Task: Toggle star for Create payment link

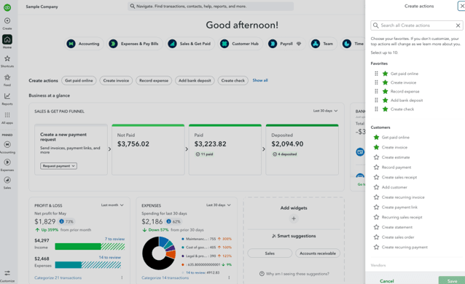Action: pos(376,208)
